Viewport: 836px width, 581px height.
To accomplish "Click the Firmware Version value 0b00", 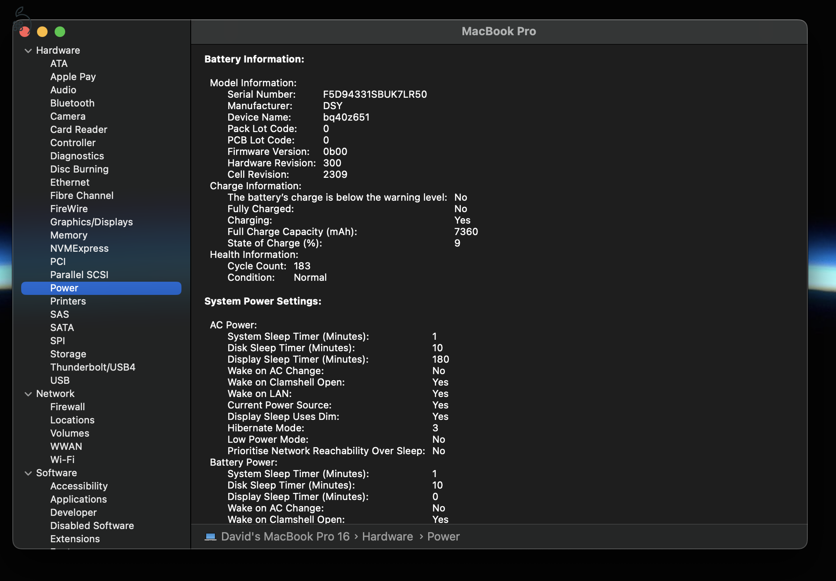I will click(335, 151).
